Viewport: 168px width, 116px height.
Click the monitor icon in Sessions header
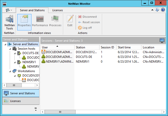click(162, 40)
